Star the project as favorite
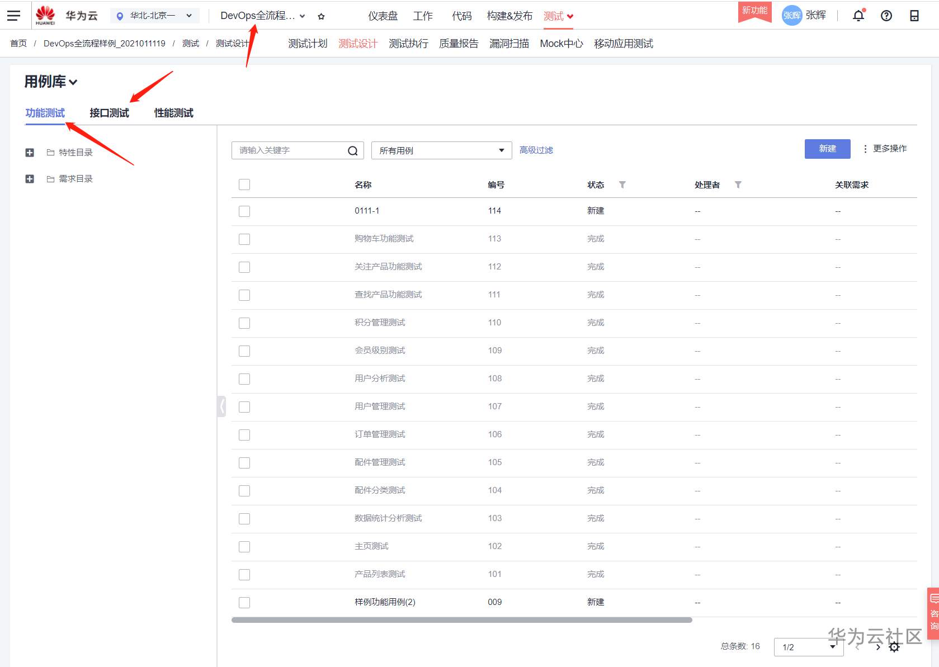The image size is (939, 667). pyautogui.click(x=321, y=16)
